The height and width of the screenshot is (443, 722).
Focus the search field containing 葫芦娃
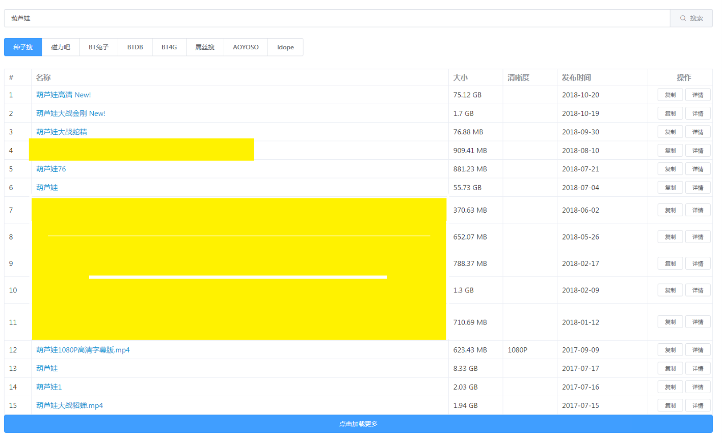(x=336, y=18)
